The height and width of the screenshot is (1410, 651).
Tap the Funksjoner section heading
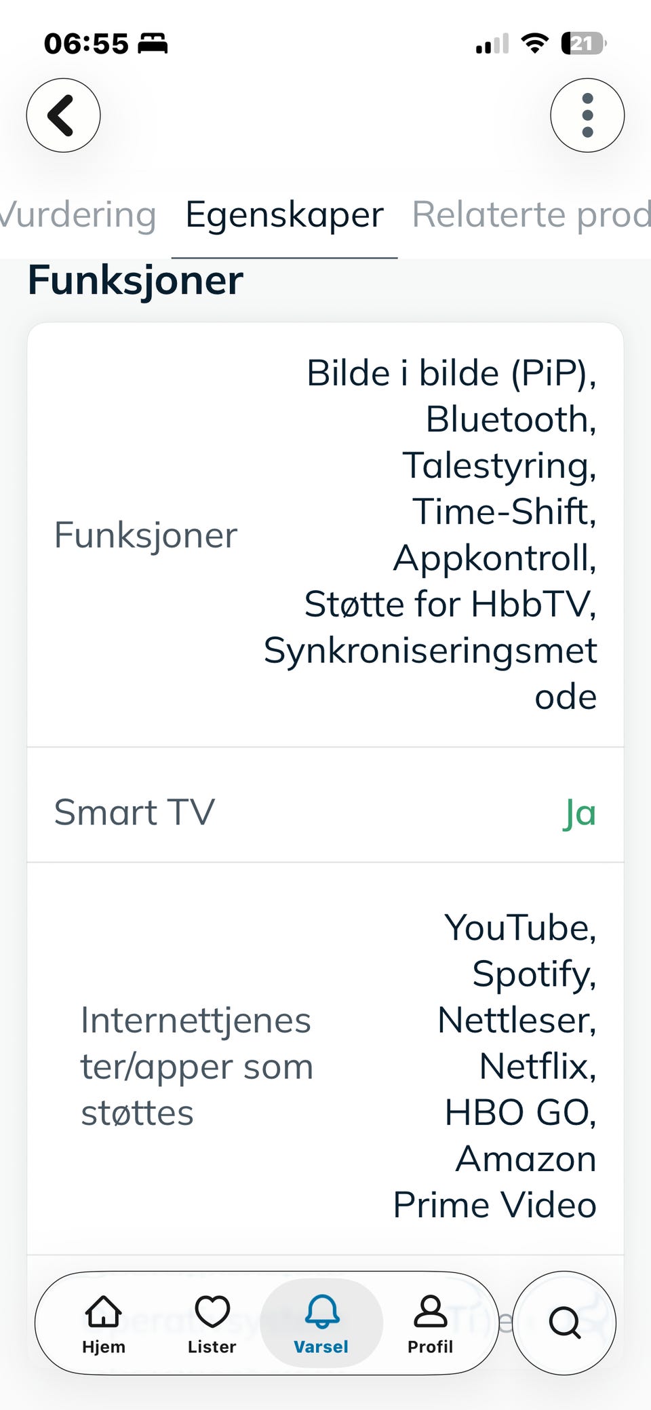coord(136,281)
